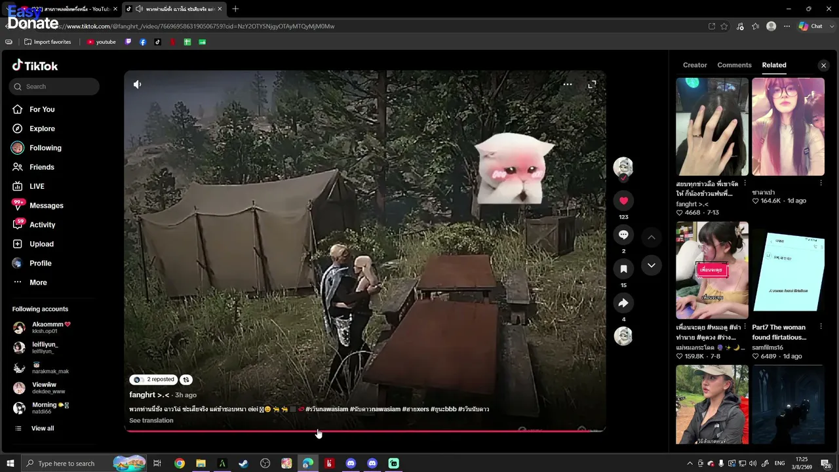This screenshot has width=839, height=472.
Task: Open the browser favorites list
Action: tap(756, 26)
